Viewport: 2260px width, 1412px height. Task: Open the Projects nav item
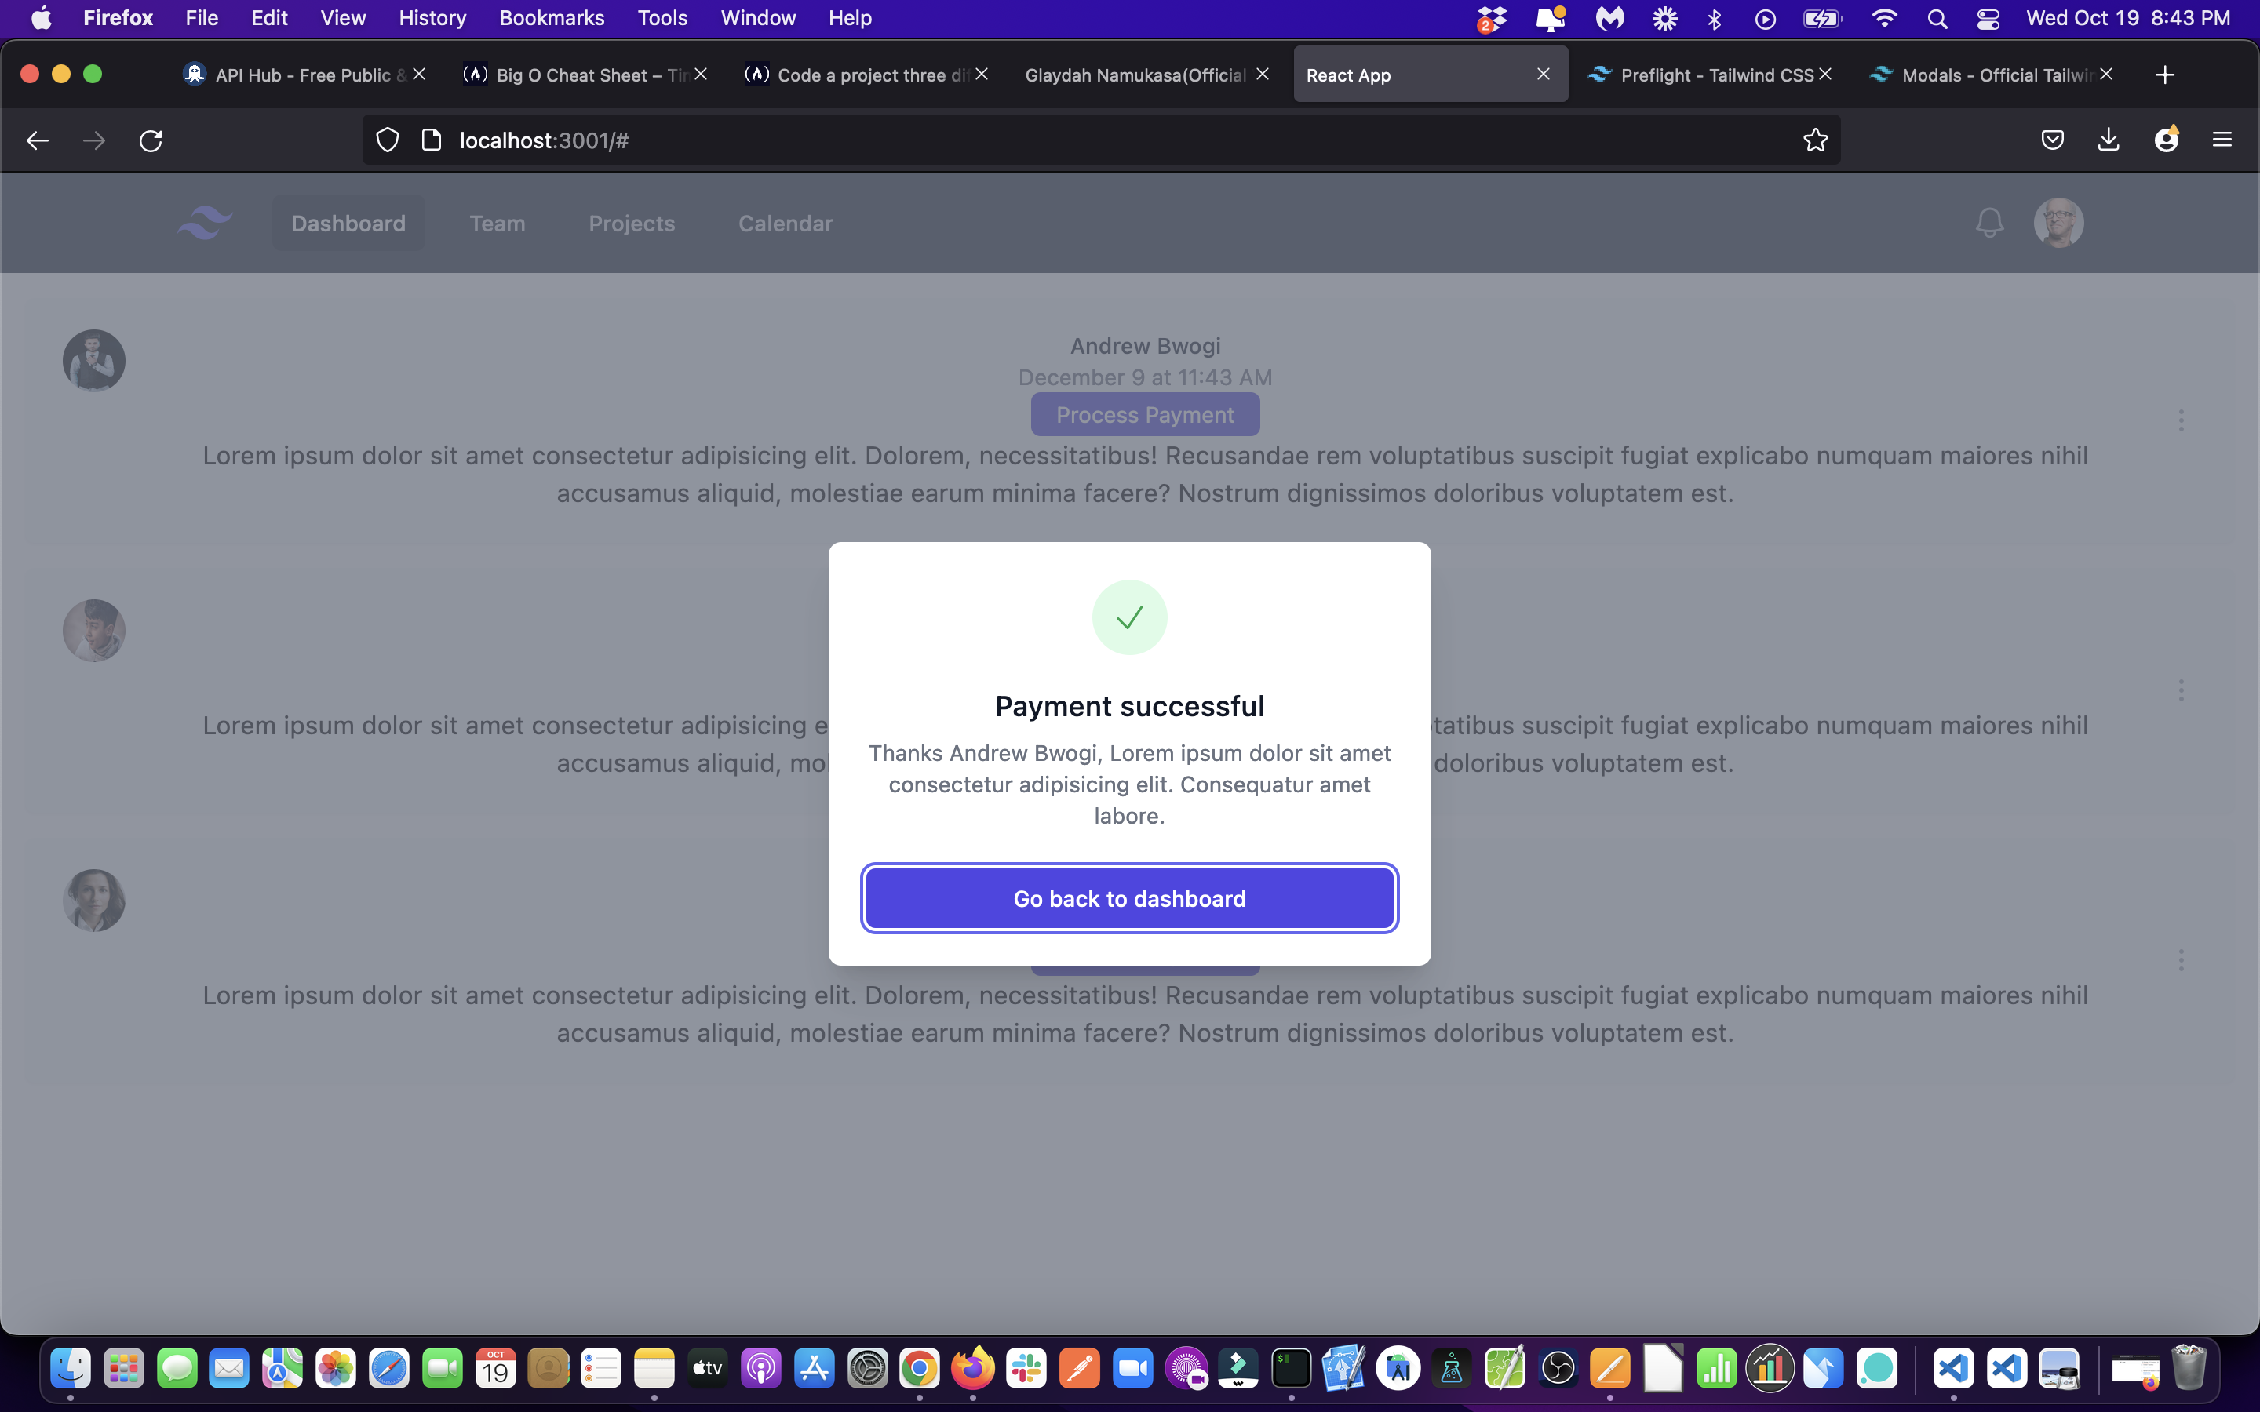tap(631, 224)
